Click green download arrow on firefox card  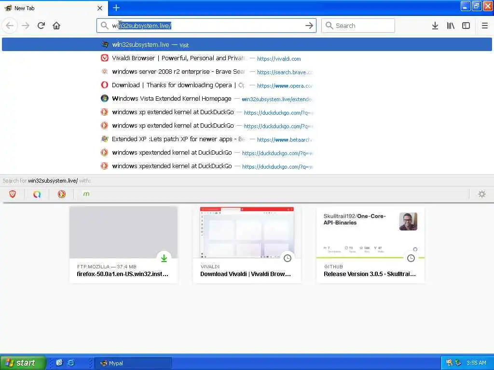[x=164, y=258]
